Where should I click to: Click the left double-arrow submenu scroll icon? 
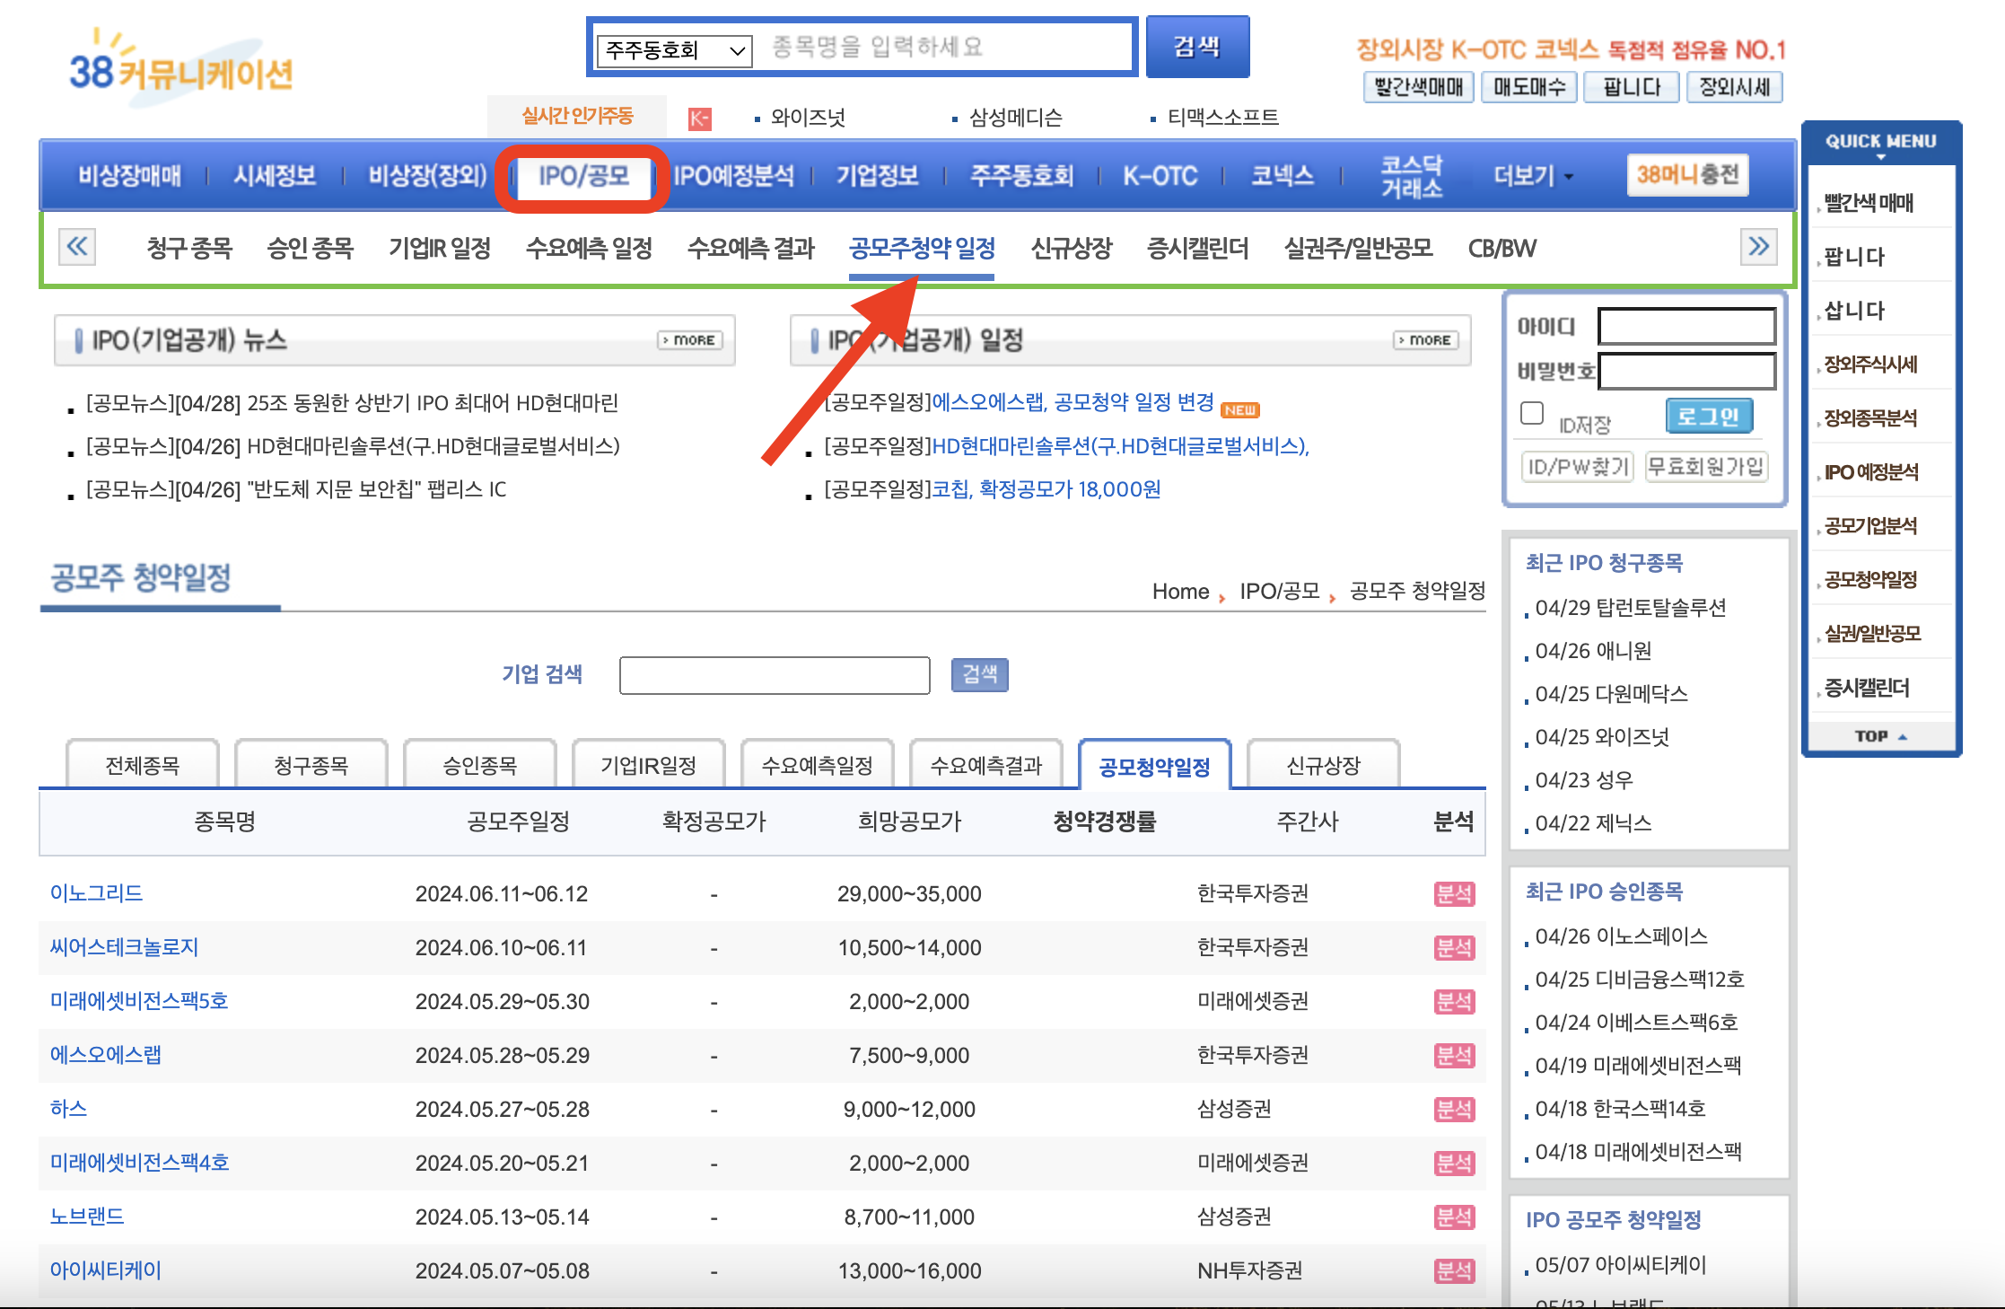coord(77,246)
